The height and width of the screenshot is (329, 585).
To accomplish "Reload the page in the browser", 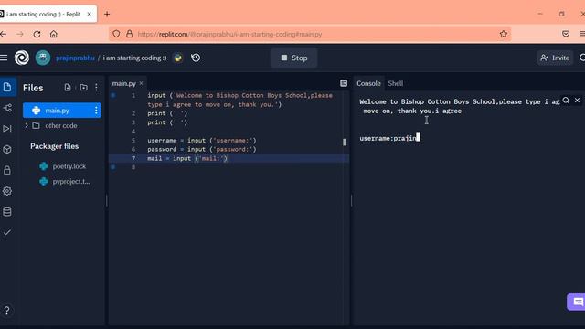I will pos(37,34).
